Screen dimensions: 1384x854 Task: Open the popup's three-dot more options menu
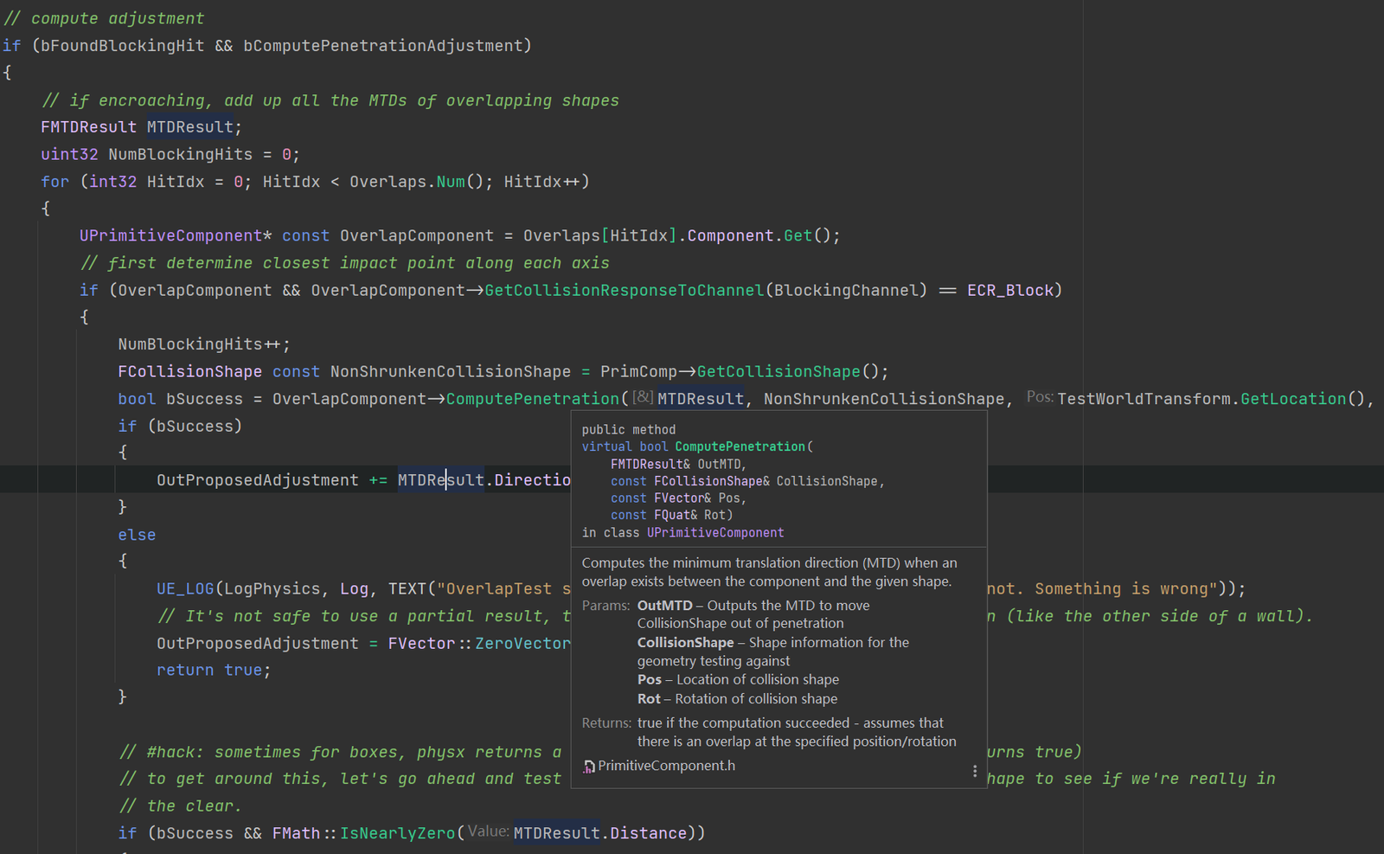point(975,771)
